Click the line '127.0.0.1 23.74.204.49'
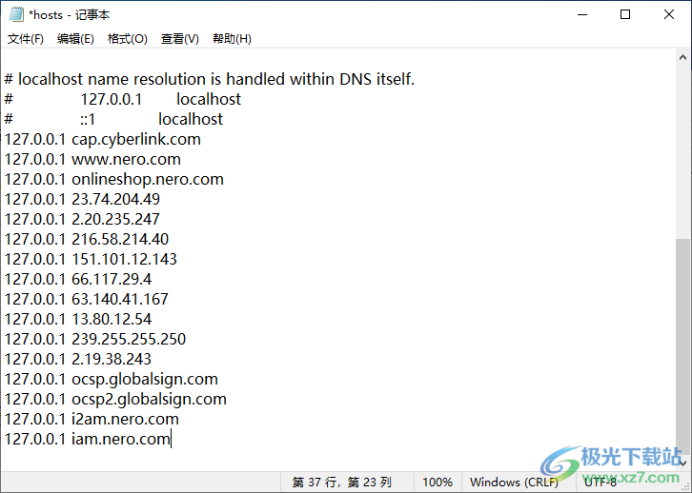 [83, 199]
